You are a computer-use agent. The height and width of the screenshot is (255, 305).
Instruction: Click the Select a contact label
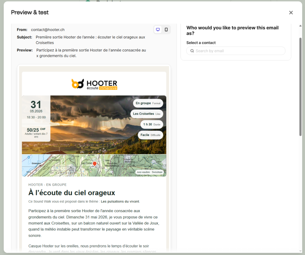[201, 43]
